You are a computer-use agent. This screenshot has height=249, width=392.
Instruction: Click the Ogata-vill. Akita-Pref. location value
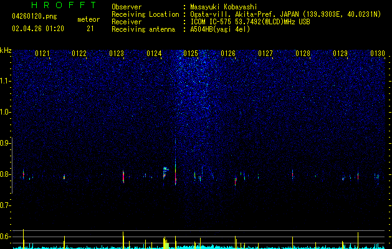pos(285,14)
